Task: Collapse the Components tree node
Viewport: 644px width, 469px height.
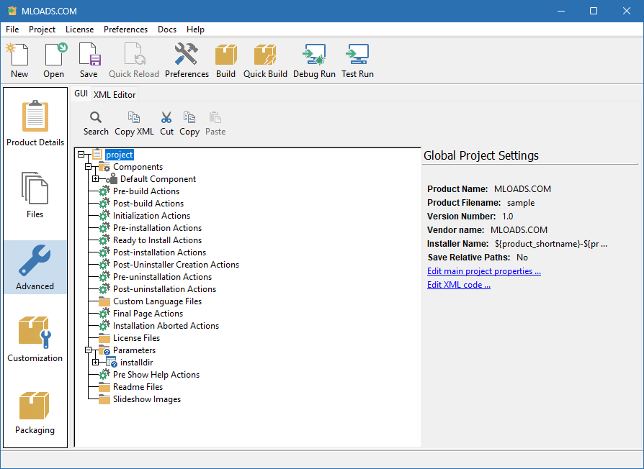Action: click(89, 167)
